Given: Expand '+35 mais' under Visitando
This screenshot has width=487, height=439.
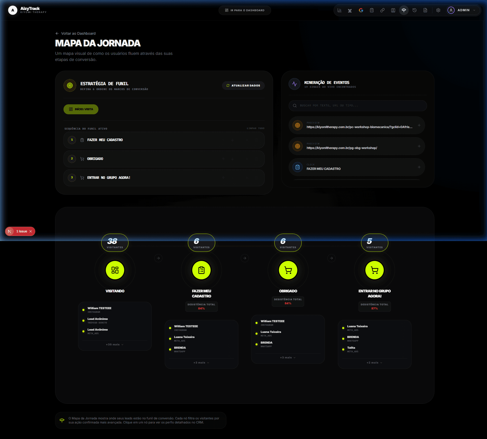Looking at the screenshot, I should point(114,344).
